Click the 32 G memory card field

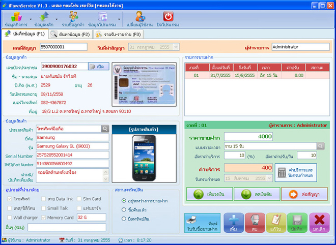coord(92,218)
